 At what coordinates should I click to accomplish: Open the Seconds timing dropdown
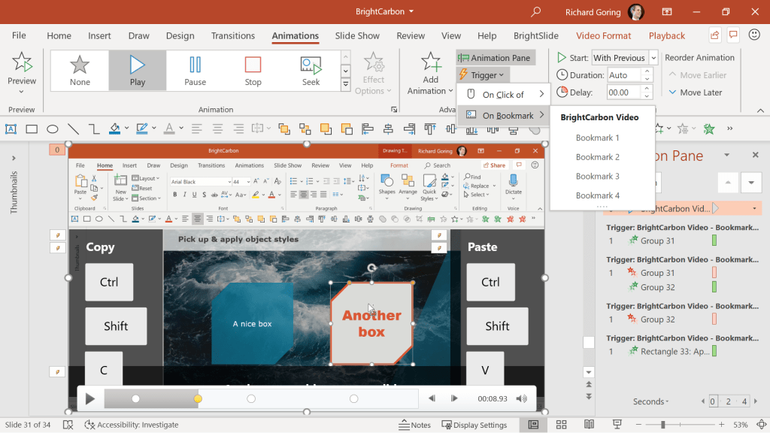pyautogui.click(x=650, y=401)
